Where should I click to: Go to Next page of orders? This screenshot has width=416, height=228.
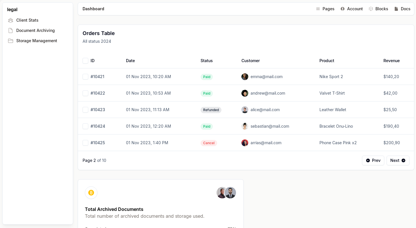click(x=398, y=160)
